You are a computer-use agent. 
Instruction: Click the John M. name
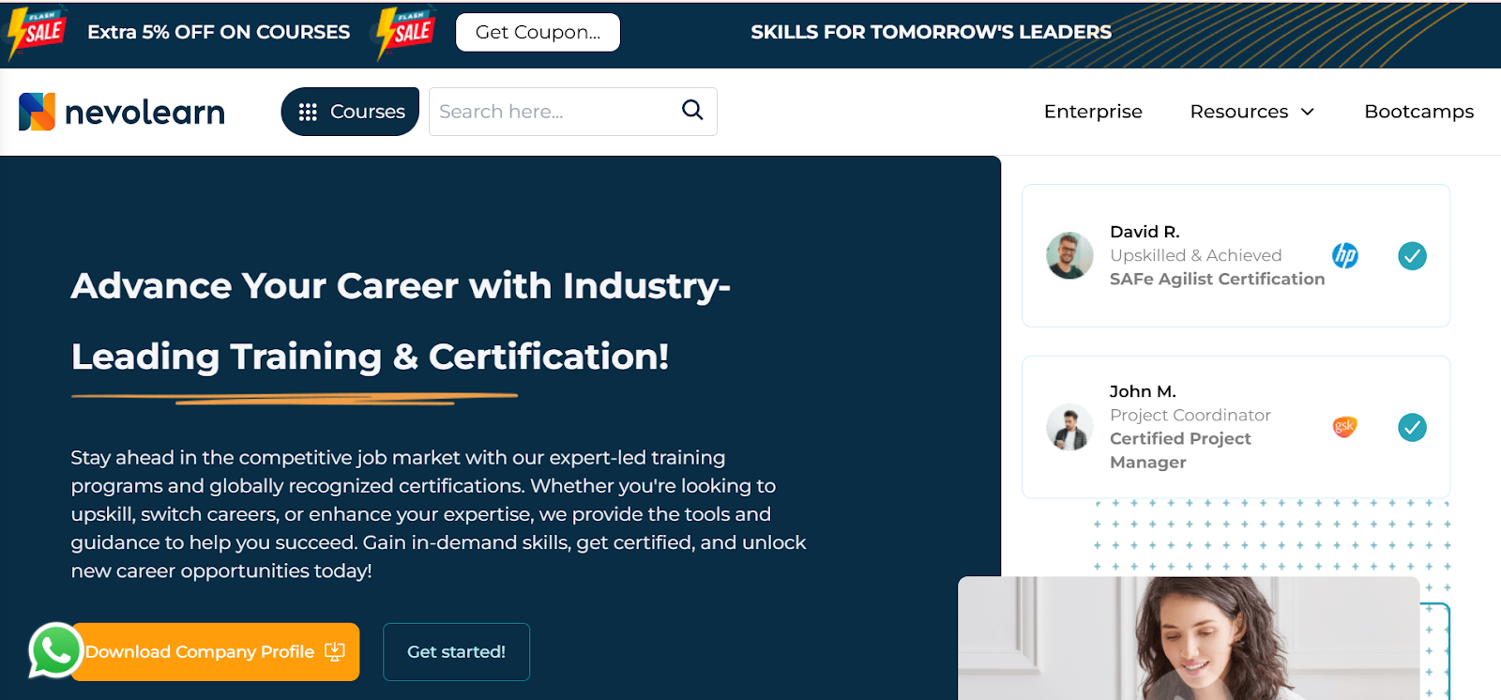coord(1143,391)
